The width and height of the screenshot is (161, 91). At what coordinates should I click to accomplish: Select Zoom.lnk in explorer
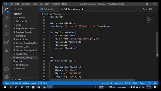(x=20, y=69)
